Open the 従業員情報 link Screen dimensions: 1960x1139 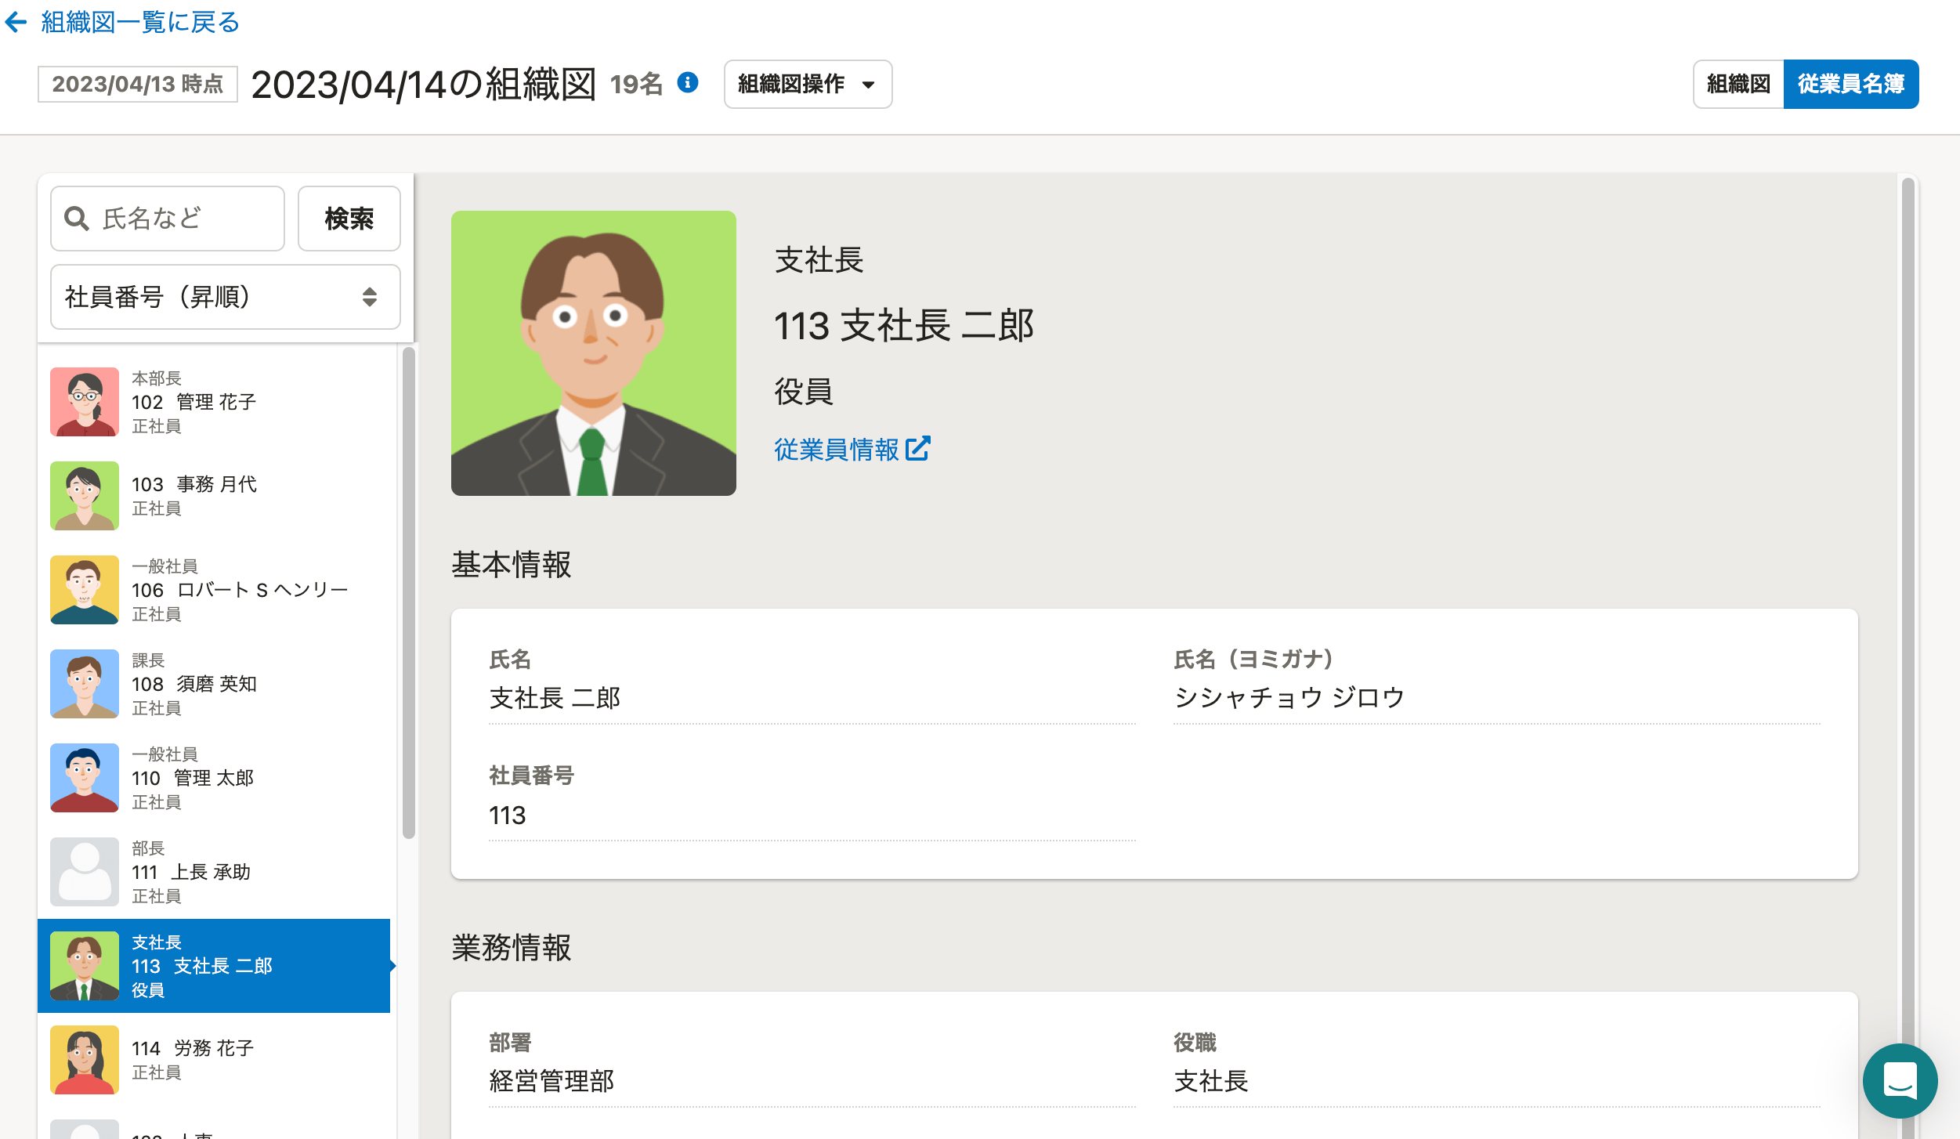pyautogui.click(x=852, y=449)
